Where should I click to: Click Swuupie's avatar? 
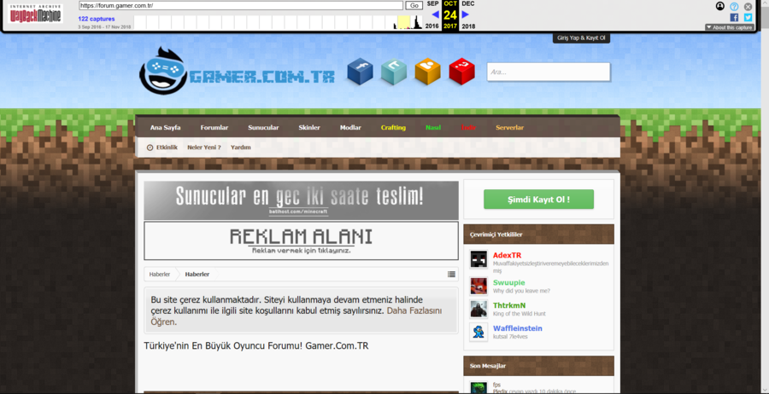click(478, 286)
